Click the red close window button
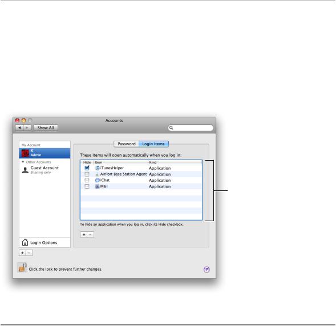 (x=17, y=120)
